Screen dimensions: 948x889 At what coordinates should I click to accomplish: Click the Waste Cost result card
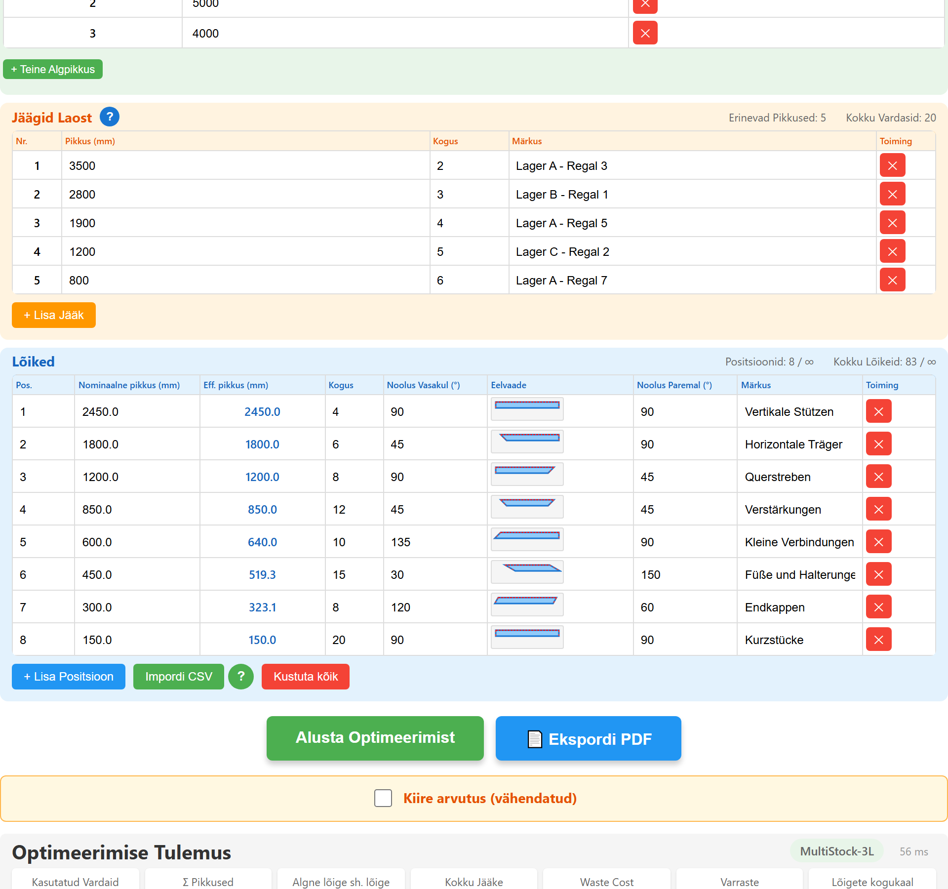click(x=607, y=879)
